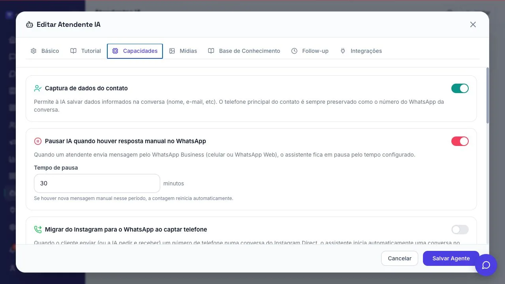505x284 pixels.
Task: Click the green phone forward icon
Action: (x=38, y=230)
